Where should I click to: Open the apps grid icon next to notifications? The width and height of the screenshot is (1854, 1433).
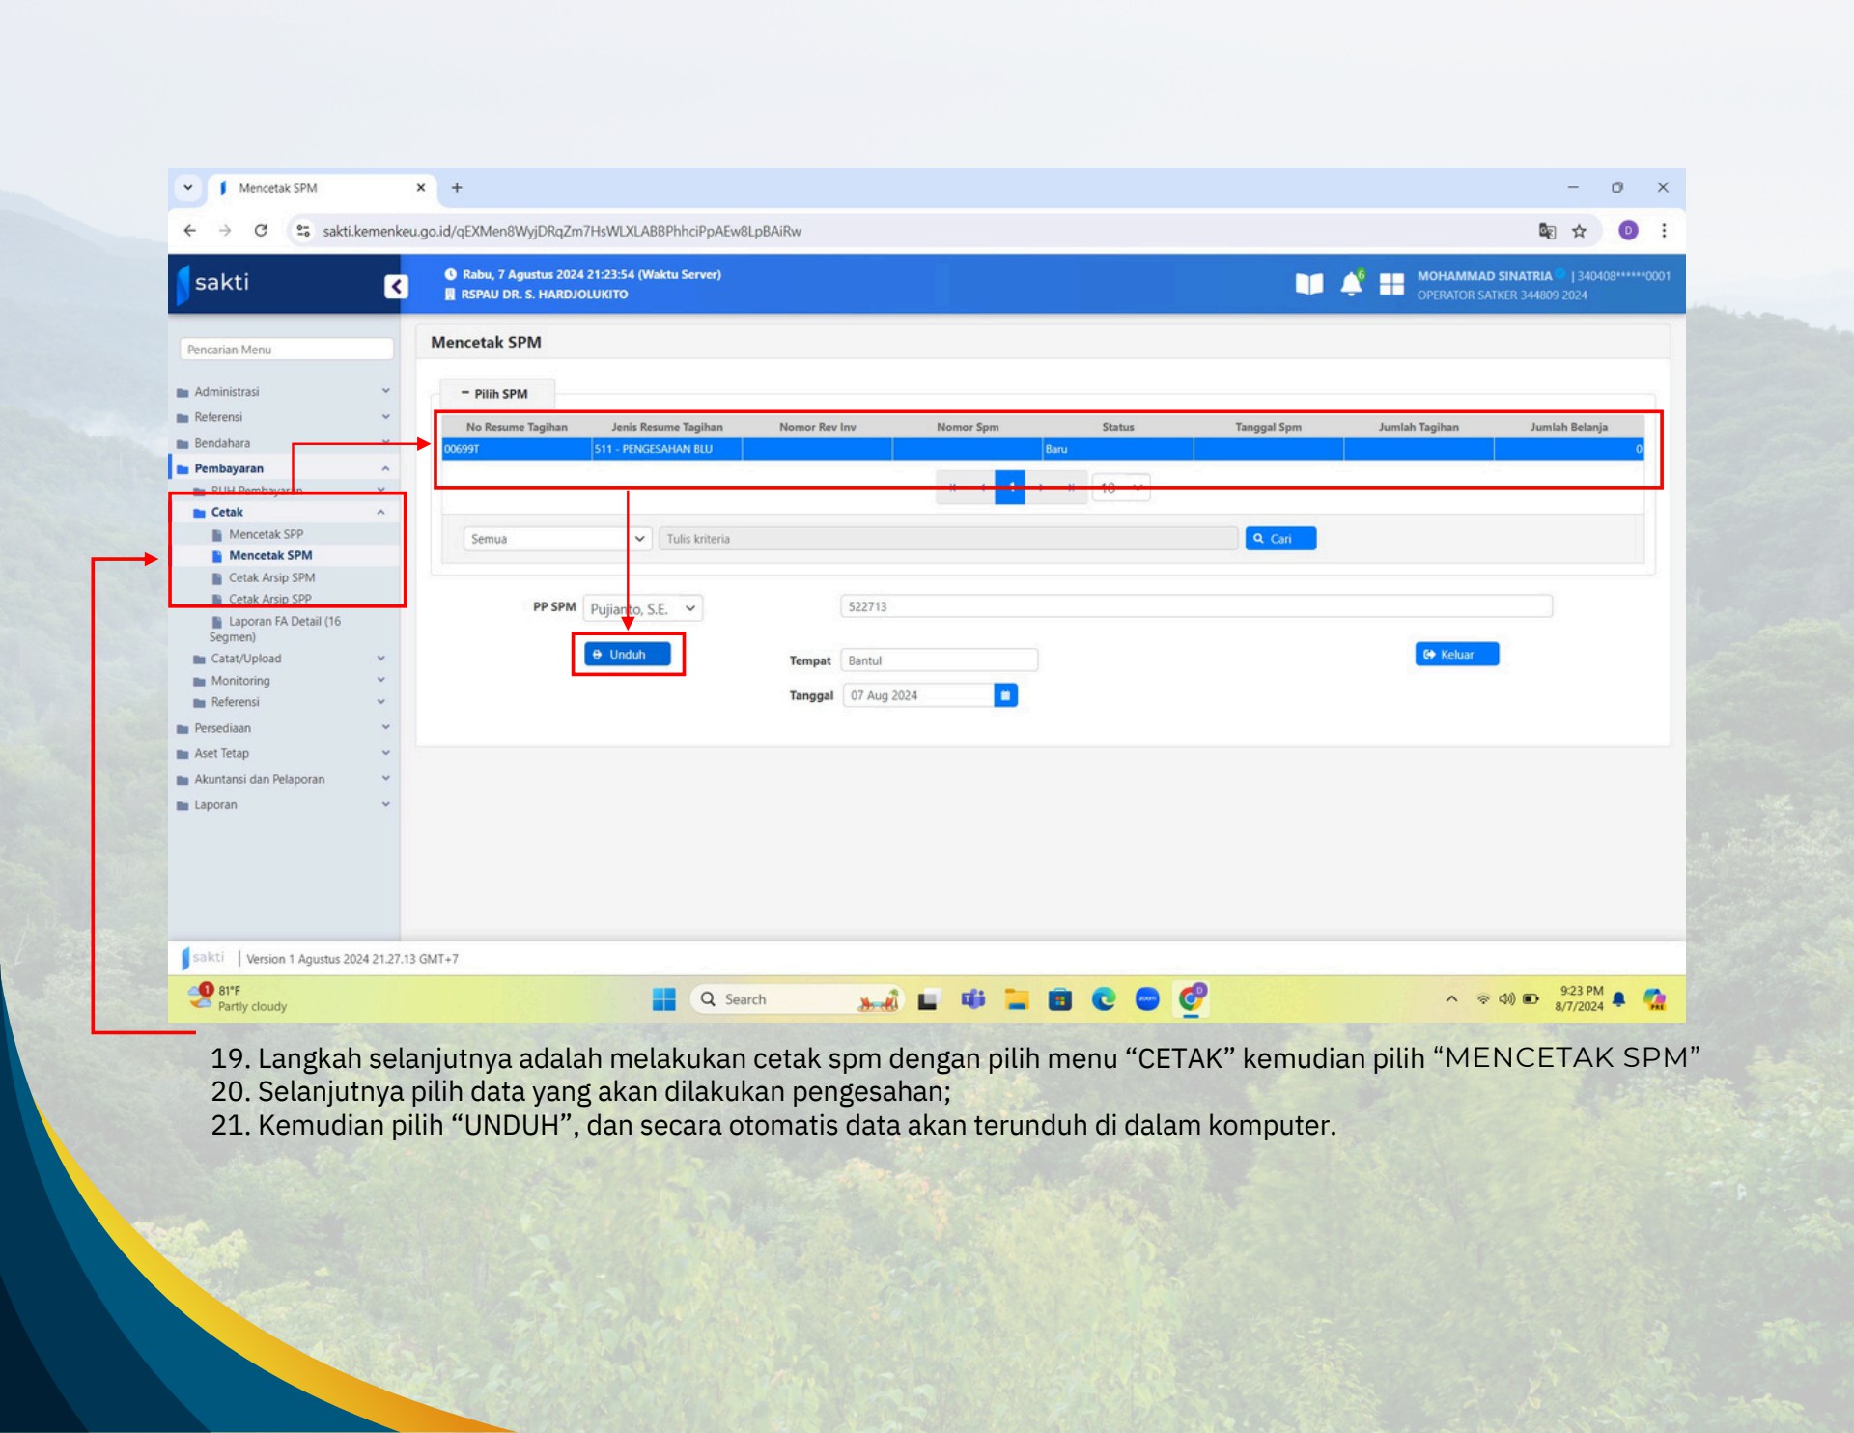[1393, 283]
